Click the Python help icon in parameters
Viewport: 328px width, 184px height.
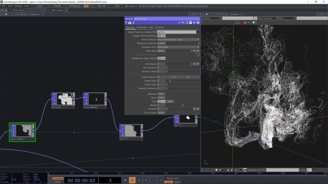tap(130, 23)
